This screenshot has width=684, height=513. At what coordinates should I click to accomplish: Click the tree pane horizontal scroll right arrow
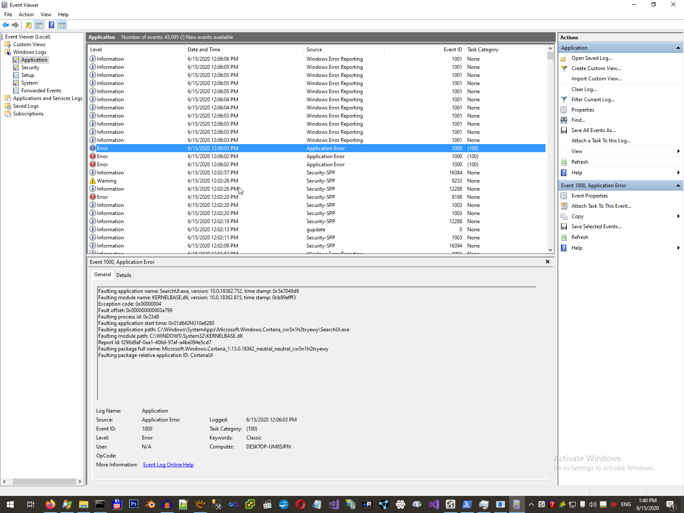(x=80, y=481)
